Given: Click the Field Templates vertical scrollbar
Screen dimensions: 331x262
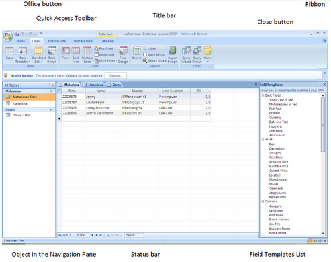Looking at the screenshot, I should (x=323, y=124).
